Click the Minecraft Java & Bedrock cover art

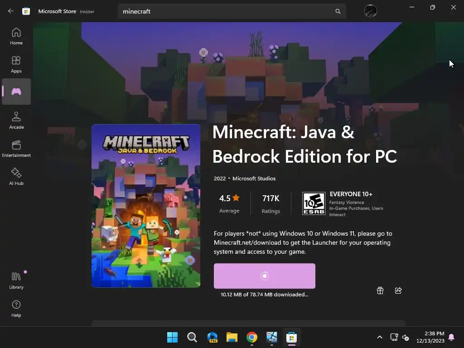pos(146,206)
